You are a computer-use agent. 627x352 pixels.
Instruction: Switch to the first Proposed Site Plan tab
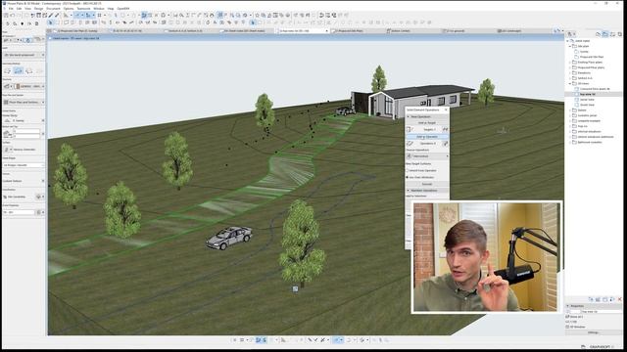pyautogui.click(x=78, y=30)
